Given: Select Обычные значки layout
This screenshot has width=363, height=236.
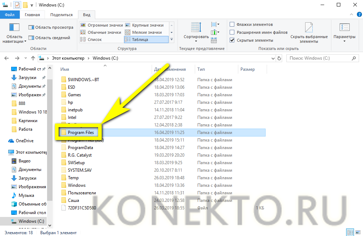Looking at the screenshot, I should pos(101,32).
